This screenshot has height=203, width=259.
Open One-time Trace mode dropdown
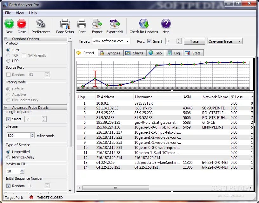225,41
